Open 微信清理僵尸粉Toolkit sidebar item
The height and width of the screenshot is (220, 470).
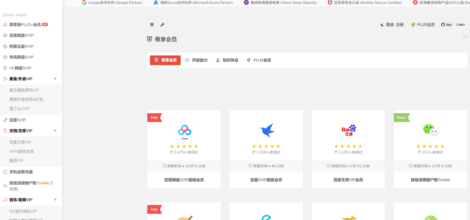(31, 186)
